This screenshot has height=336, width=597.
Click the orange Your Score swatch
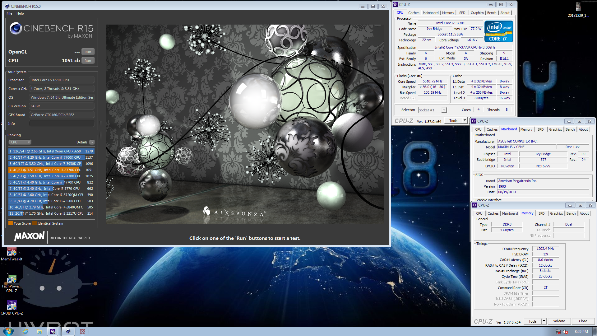tap(11, 223)
